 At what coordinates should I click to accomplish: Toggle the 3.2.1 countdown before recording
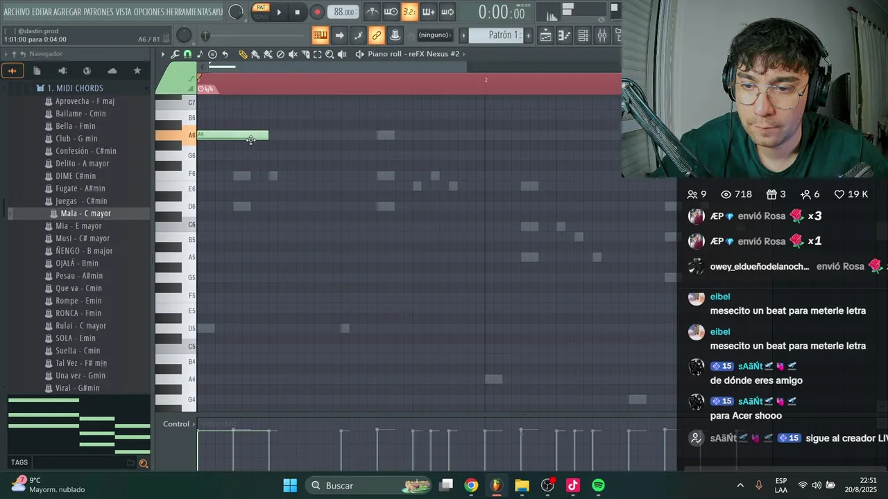click(409, 12)
